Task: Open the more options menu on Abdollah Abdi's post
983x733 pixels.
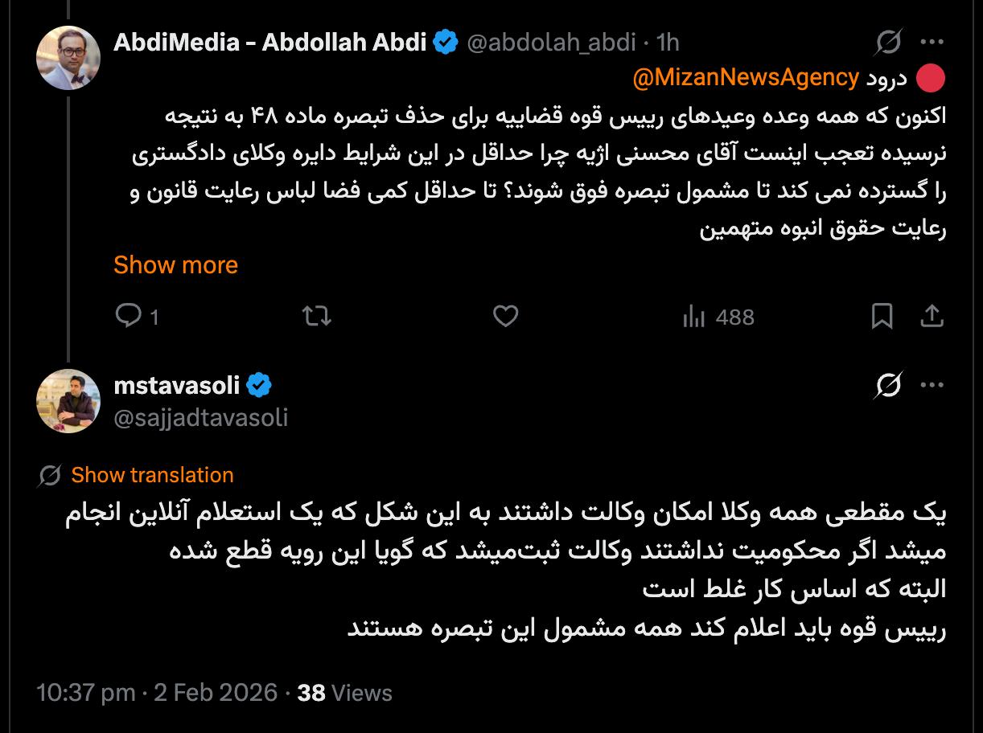Action: pyautogui.click(x=932, y=42)
